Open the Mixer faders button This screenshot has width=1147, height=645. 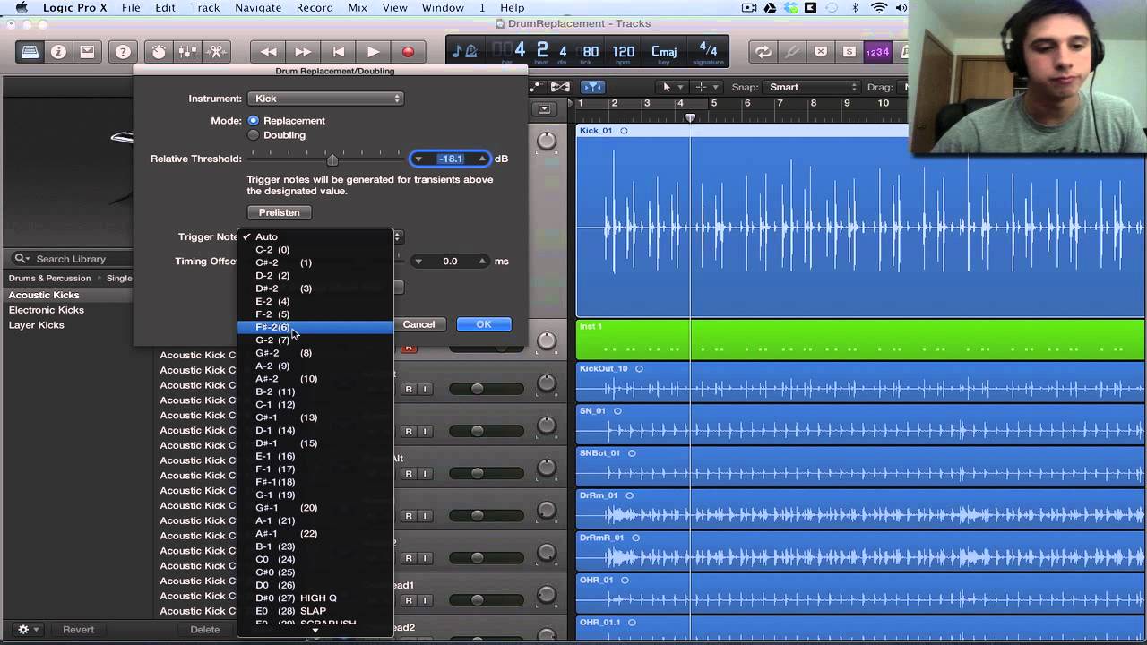(187, 52)
